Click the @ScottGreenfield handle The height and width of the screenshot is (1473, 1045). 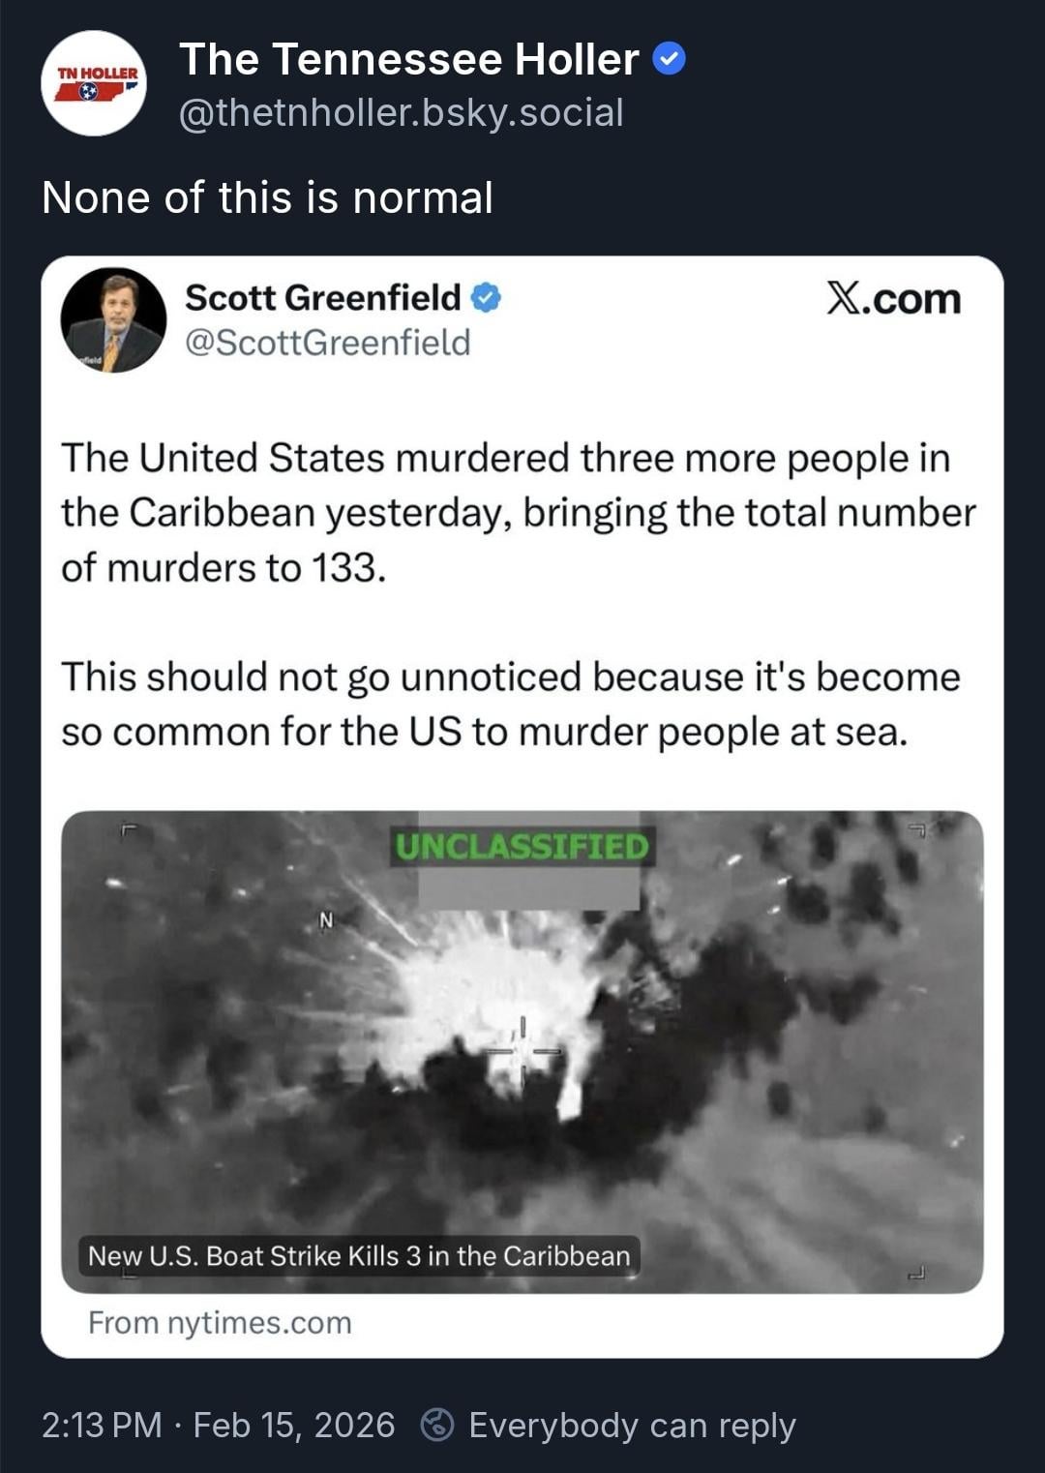pos(328,343)
